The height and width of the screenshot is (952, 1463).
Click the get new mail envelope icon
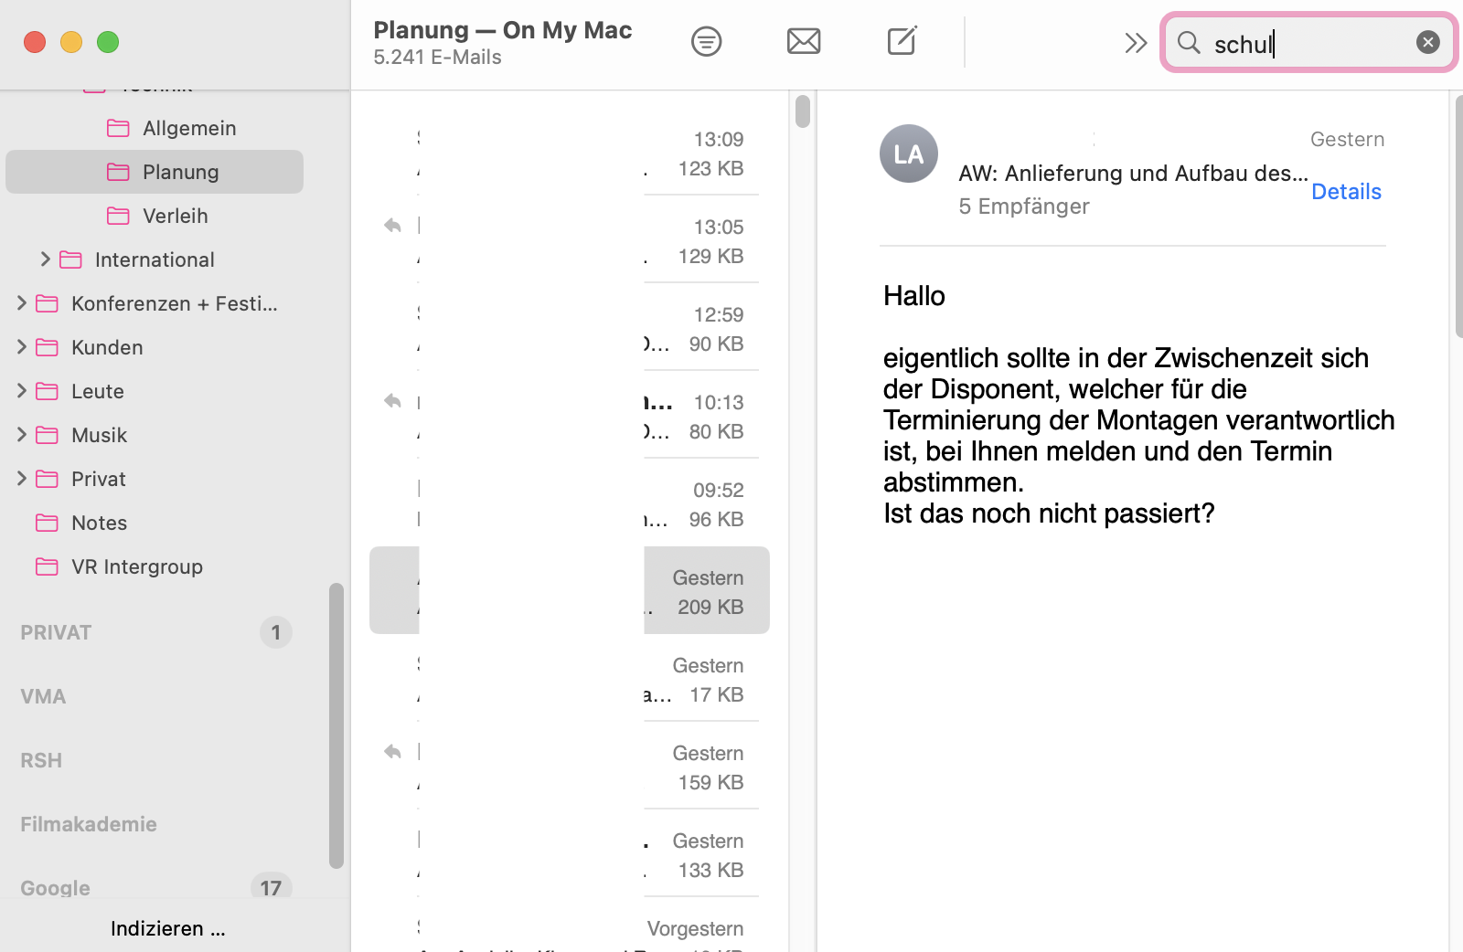(x=804, y=41)
